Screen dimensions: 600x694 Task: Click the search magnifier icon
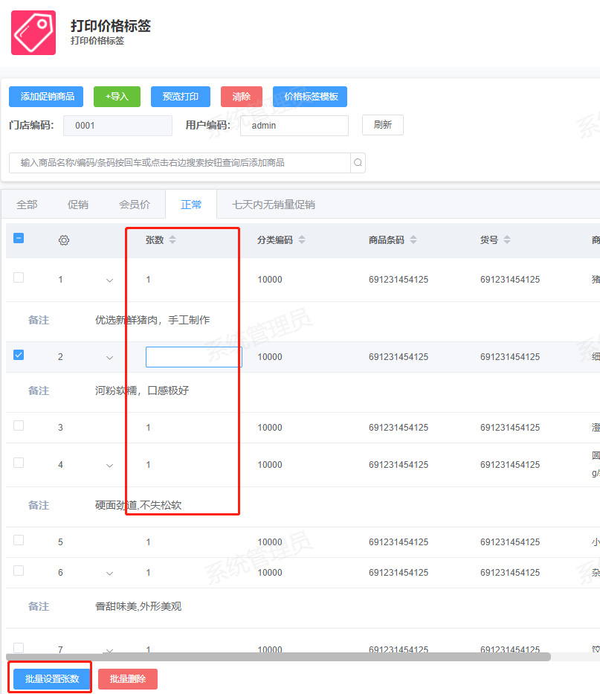[358, 163]
